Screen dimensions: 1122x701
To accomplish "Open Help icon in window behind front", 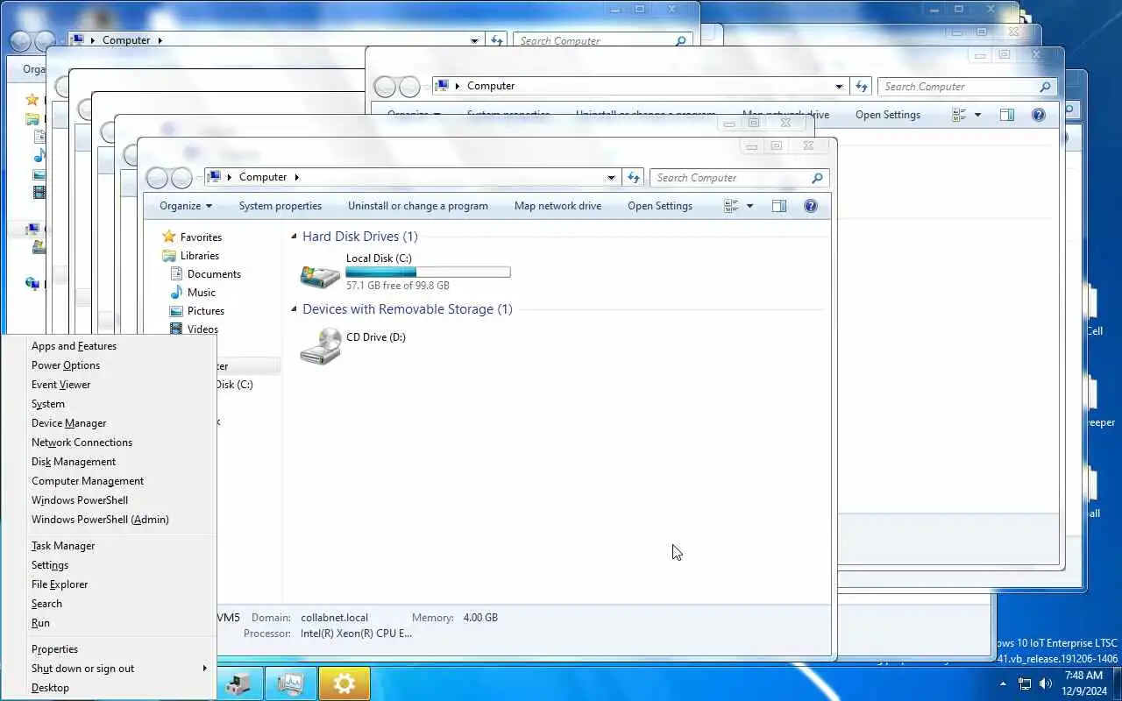I will pyautogui.click(x=1039, y=115).
